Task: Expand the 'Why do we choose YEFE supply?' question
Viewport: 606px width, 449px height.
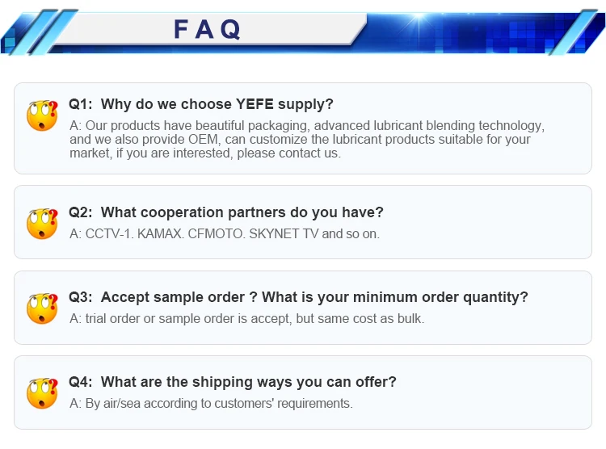Action: (217, 104)
